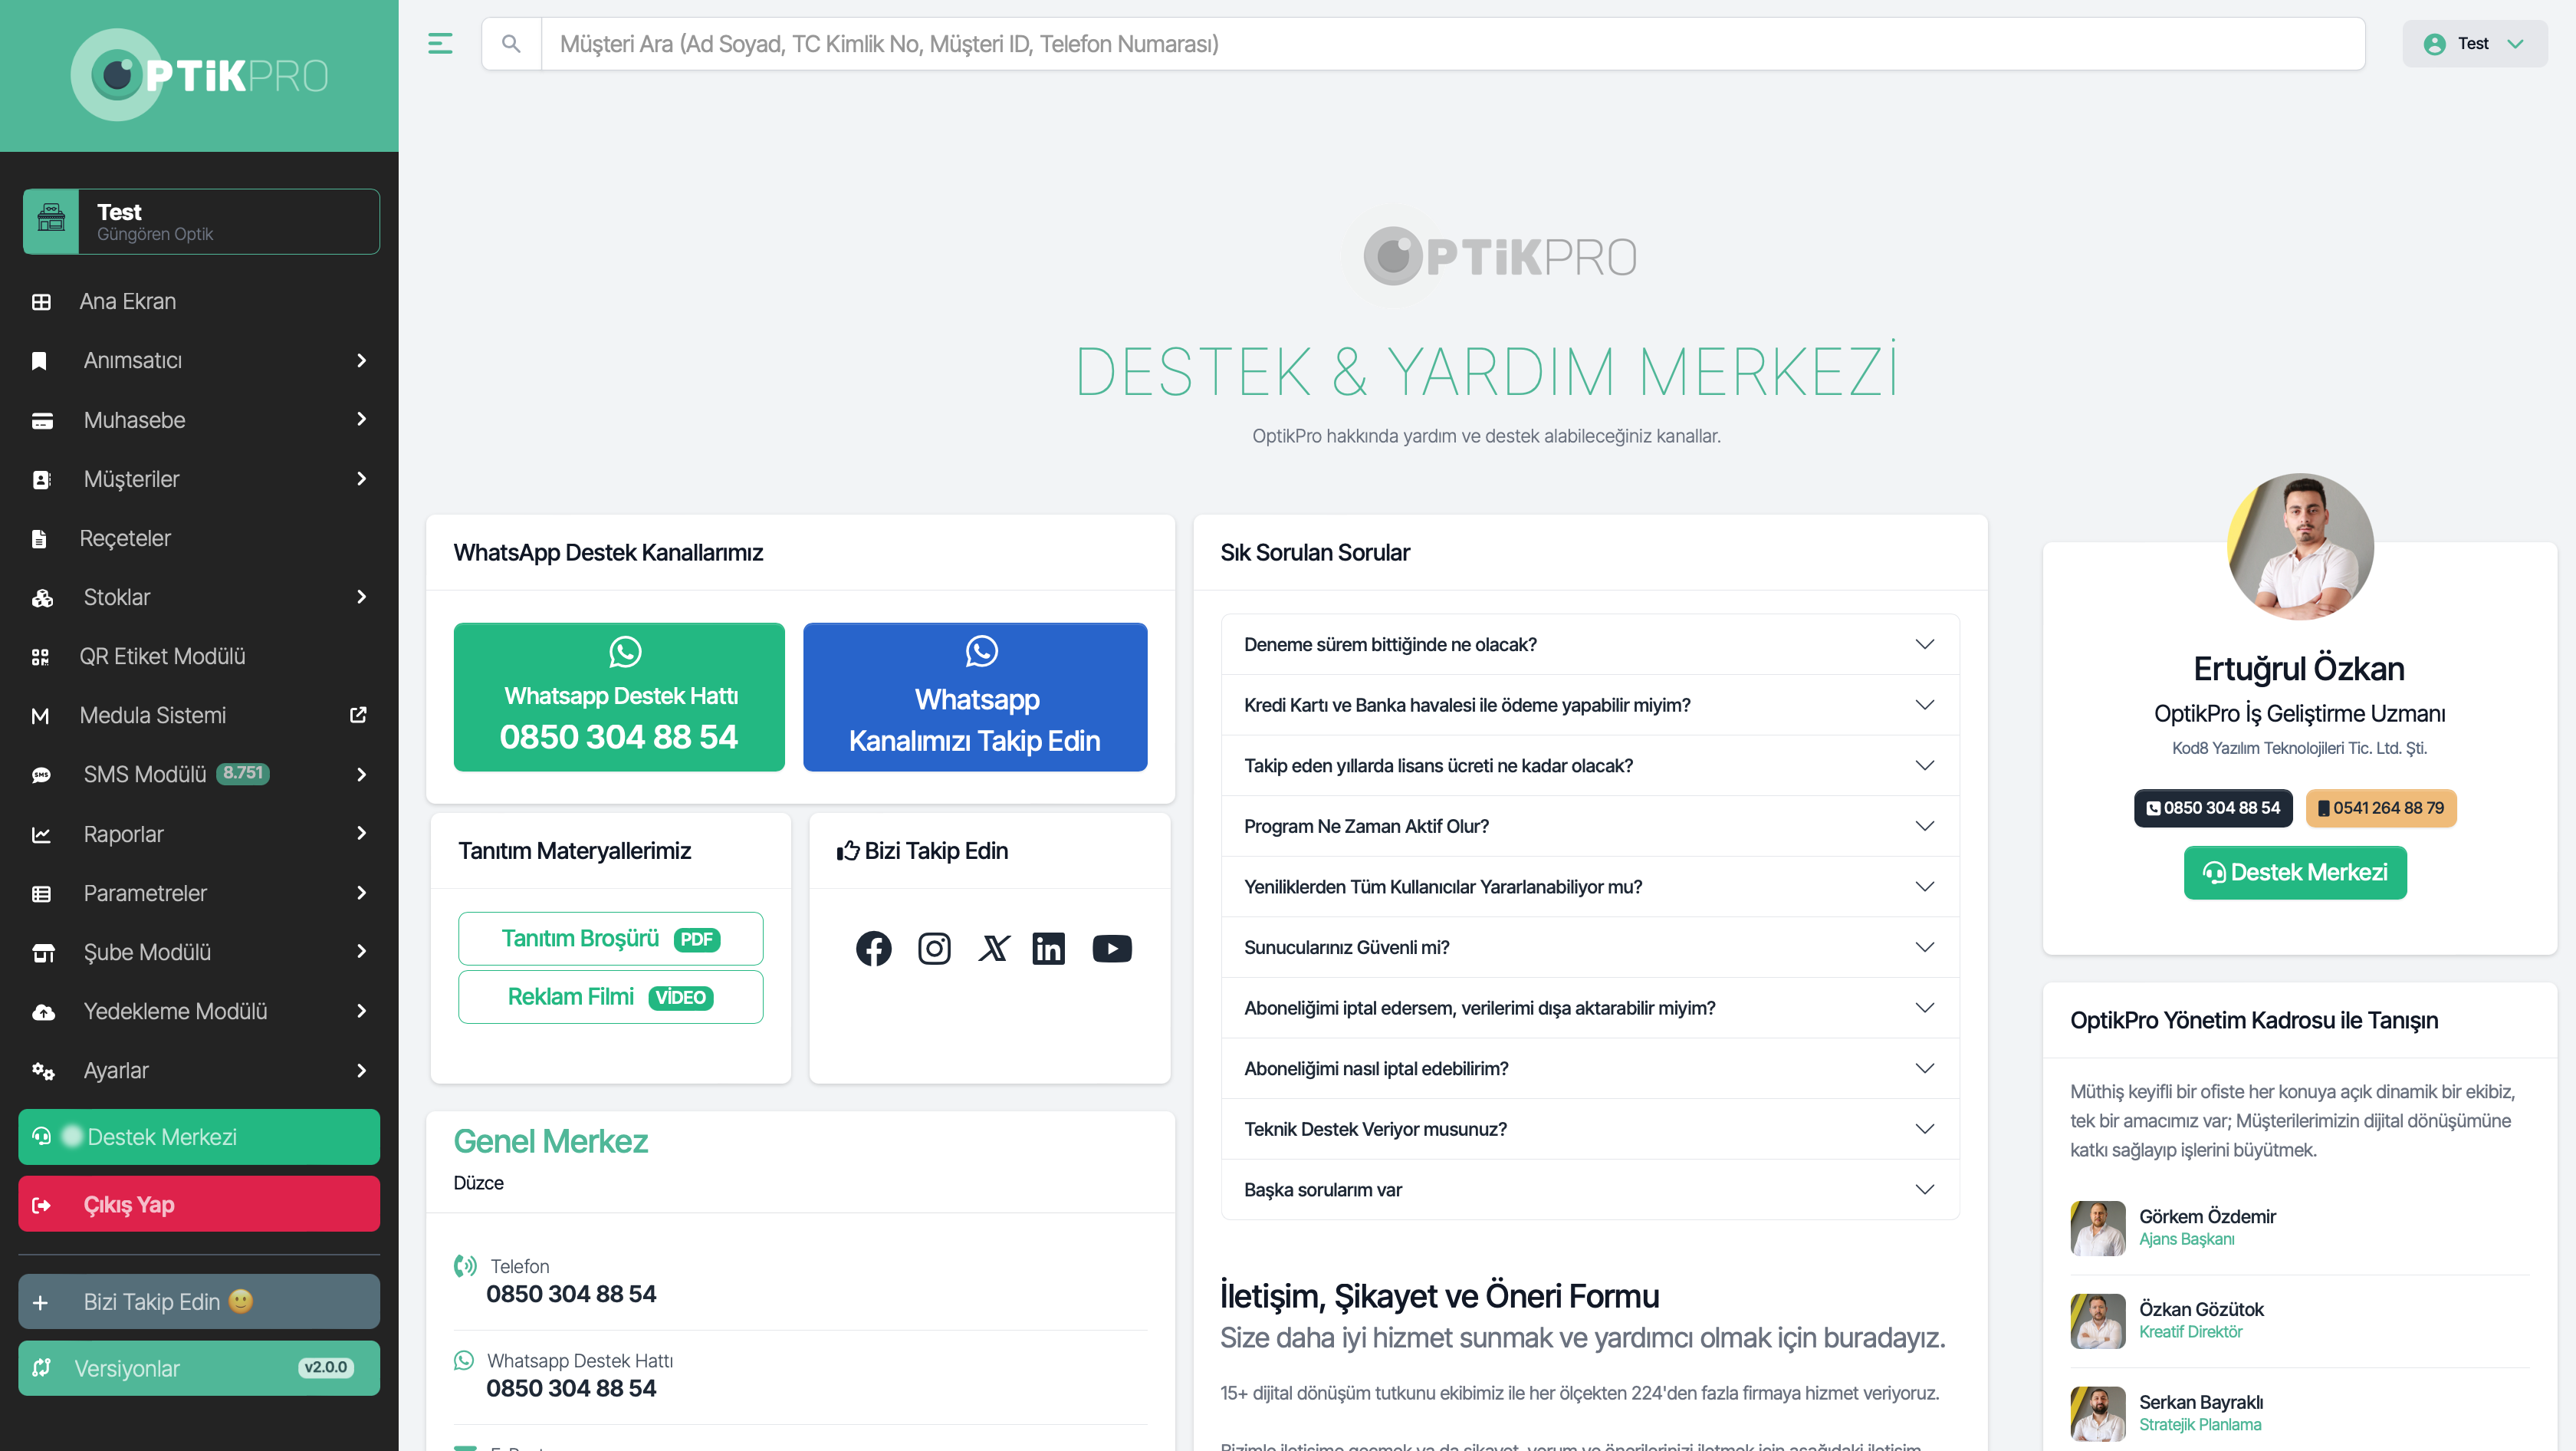Click the hamburger menu toggle icon
Image resolution: width=2576 pixels, height=1451 pixels.
(440, 44)
